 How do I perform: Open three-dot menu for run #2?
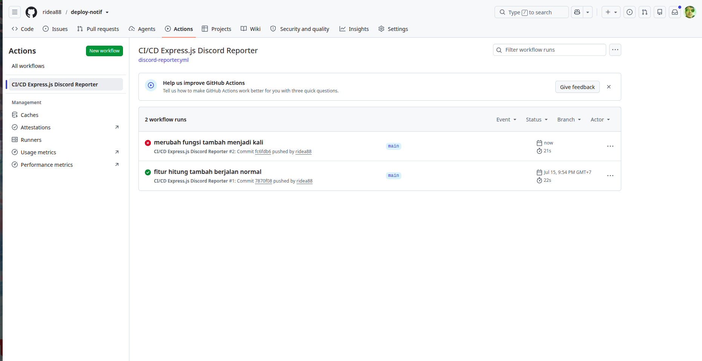pyautogui.click(x=610, y=146)
